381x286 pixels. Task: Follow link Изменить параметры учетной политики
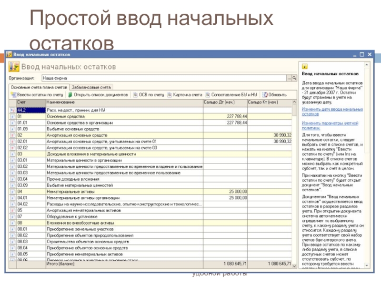tap(330, 125)
